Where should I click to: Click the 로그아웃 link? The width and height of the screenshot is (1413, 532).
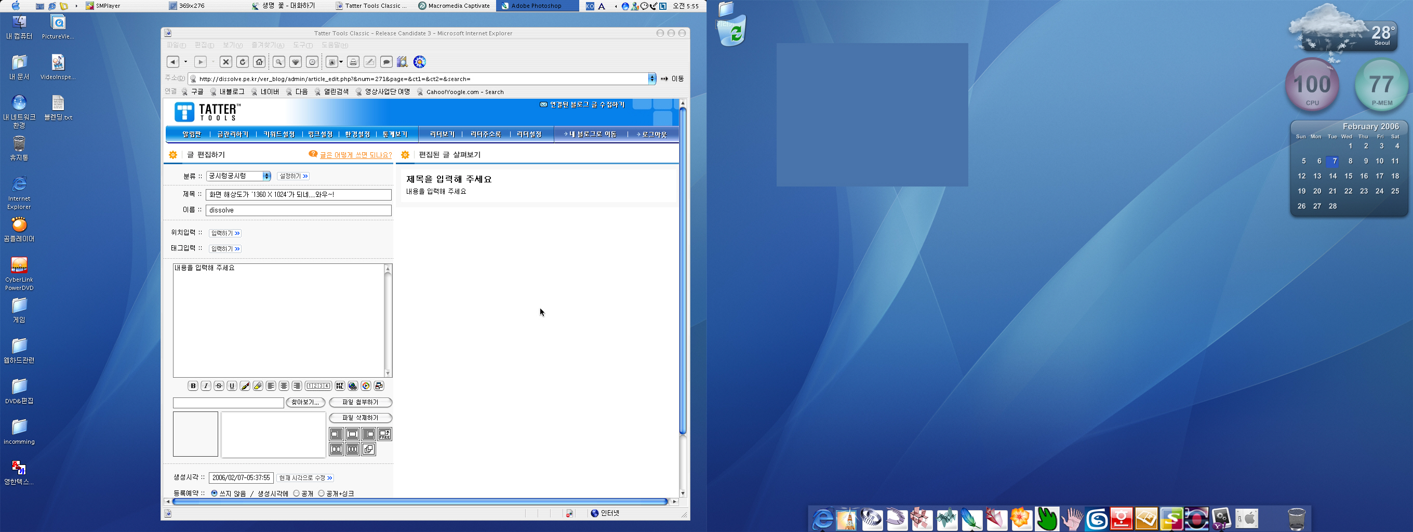[652, 135]
